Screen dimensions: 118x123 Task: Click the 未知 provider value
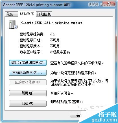pos(53,34)
